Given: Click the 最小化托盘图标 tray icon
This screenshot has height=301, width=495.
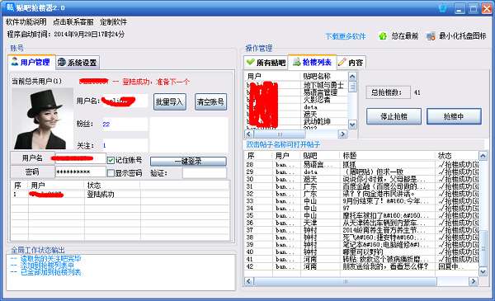Looking at the screenshot, I should pos(431,36).
